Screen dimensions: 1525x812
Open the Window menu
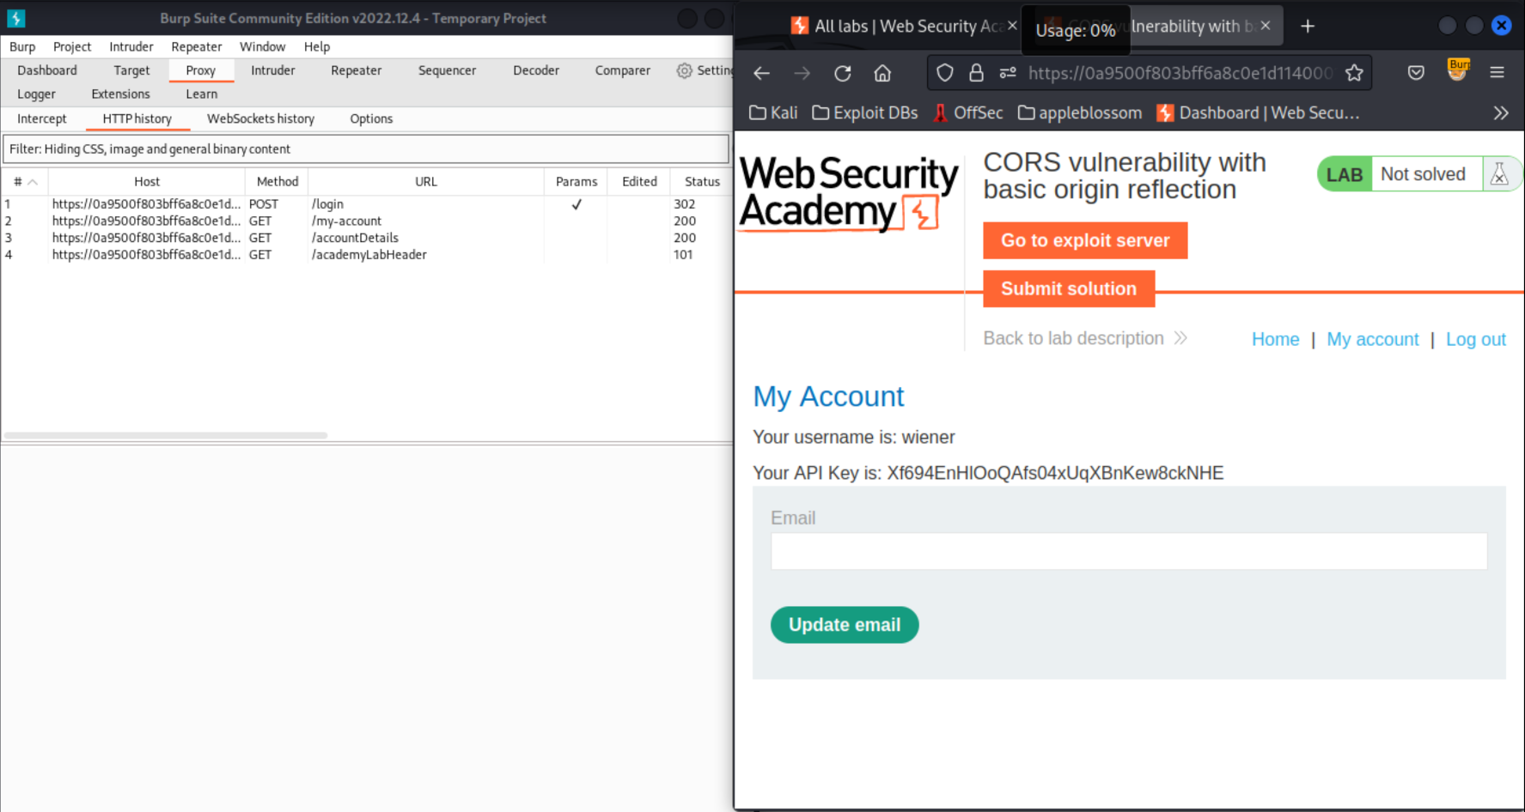tap(263, 47)
